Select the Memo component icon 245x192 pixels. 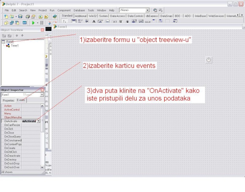(107, 21)
